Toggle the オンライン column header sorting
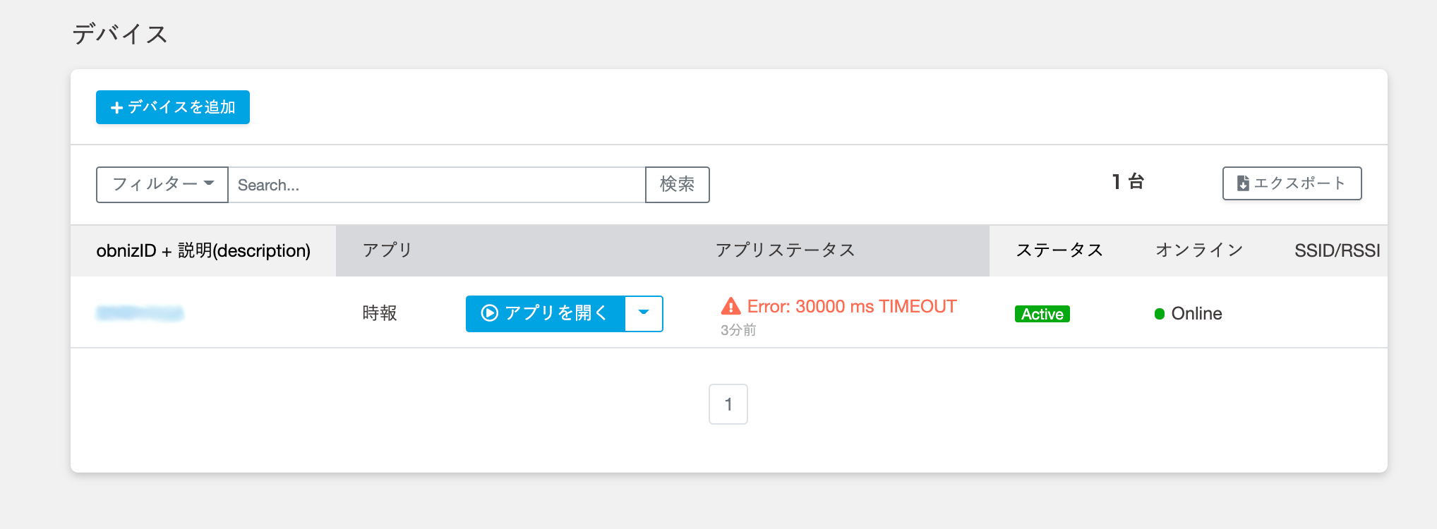Image resolution: width=1437 pixels, height=529 pixels. [1199, 250]
